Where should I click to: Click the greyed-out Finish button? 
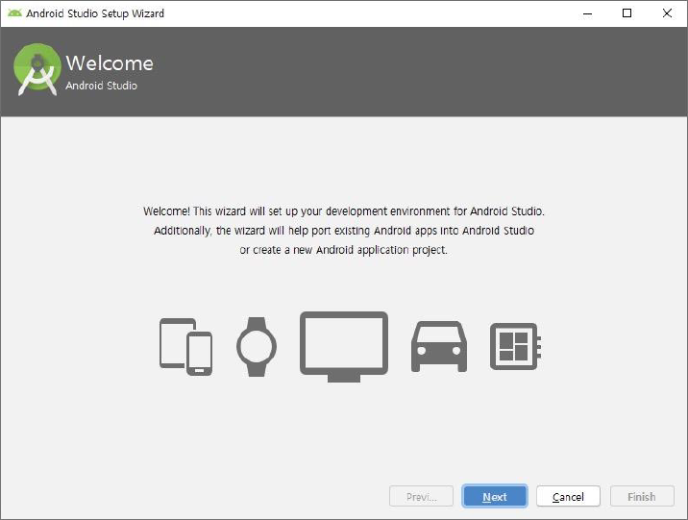coord(642,496)
